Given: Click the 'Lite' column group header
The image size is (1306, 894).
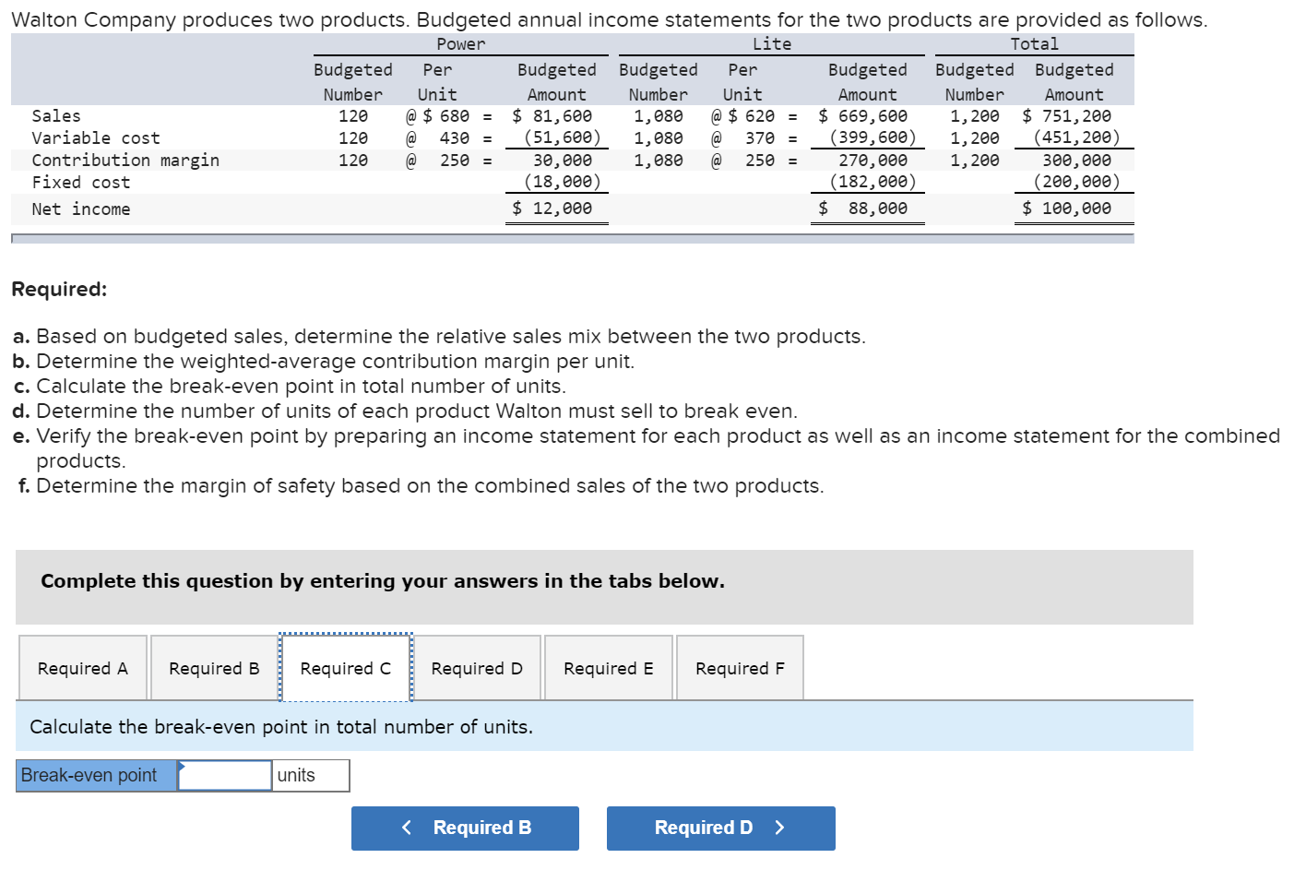Looking at the screenshot, I should coord(772,44).
